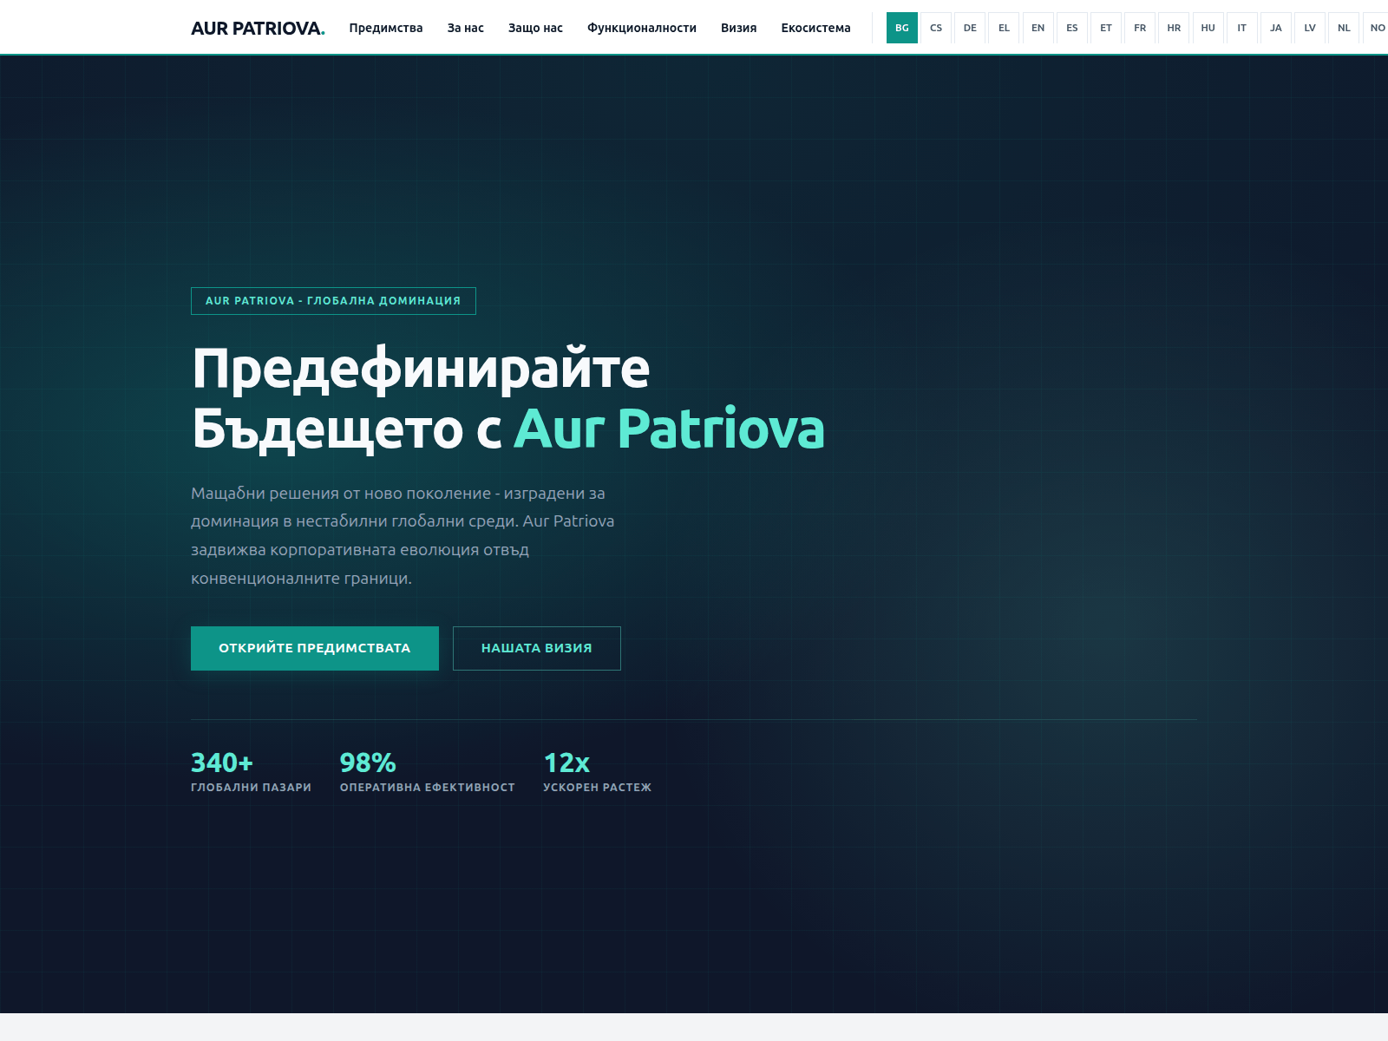Click the УСКОРЕН РАСТЕЖ label
This screenshot has height=1041, width=1388.
coord(597,788)
